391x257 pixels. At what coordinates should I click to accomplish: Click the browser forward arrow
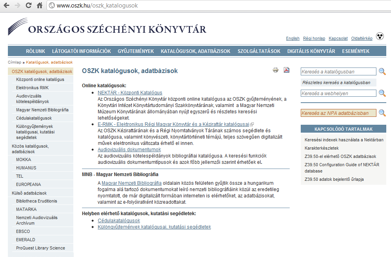pyautogui.click(x=17, y=5)
